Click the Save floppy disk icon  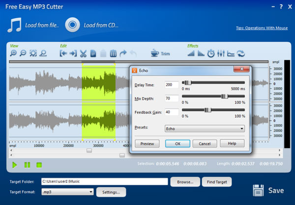[x=258, y=190]
